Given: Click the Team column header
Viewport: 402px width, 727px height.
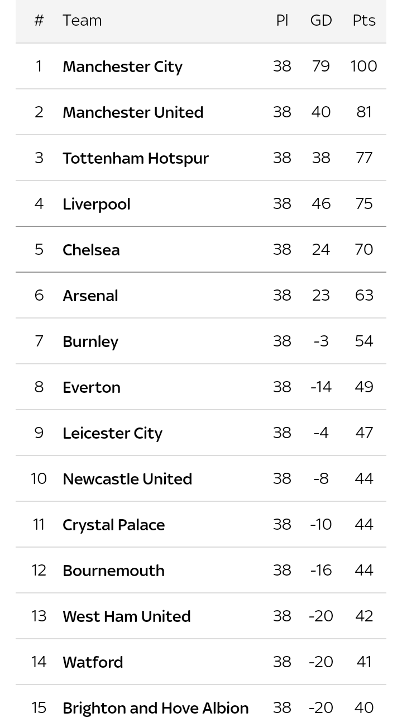Looking at the screenshot, I should click(x=82, y=21).
